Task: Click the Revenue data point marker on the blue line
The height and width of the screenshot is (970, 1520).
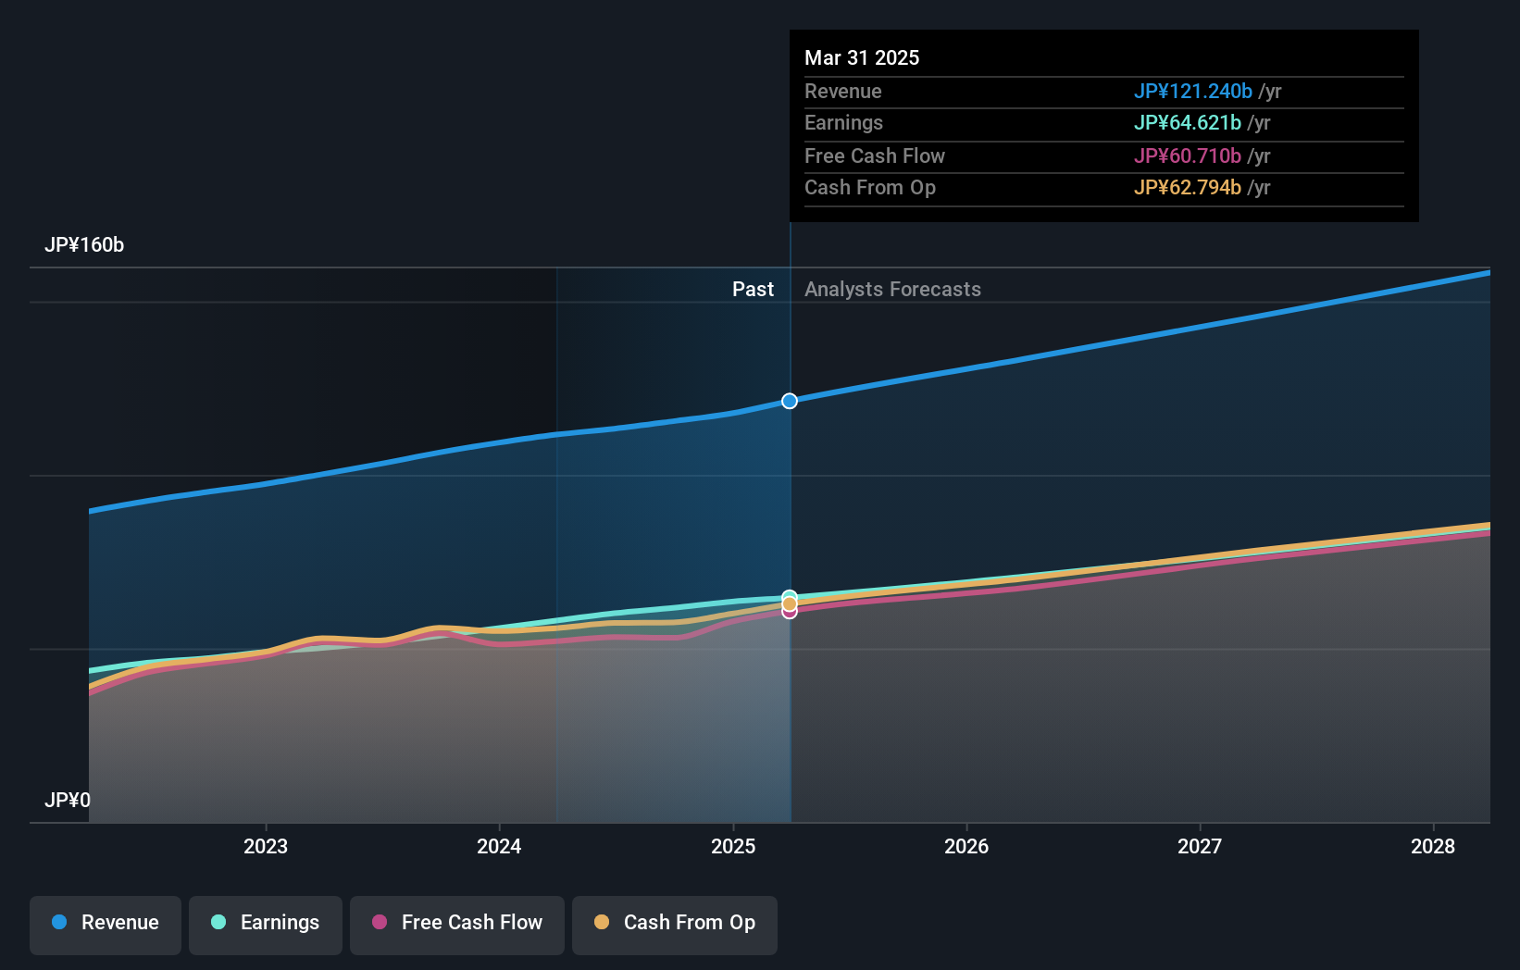Action: [x=790, y=401]
